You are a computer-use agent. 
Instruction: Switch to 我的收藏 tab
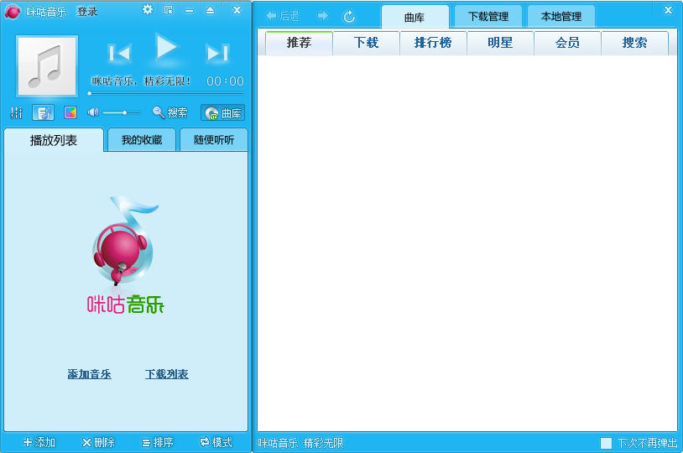142,140
